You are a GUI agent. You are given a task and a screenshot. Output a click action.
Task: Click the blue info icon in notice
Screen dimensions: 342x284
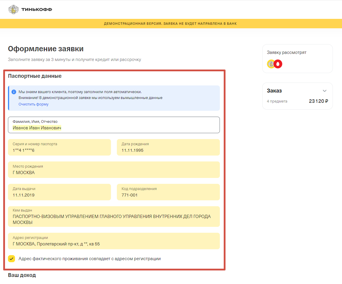[14, 92]
